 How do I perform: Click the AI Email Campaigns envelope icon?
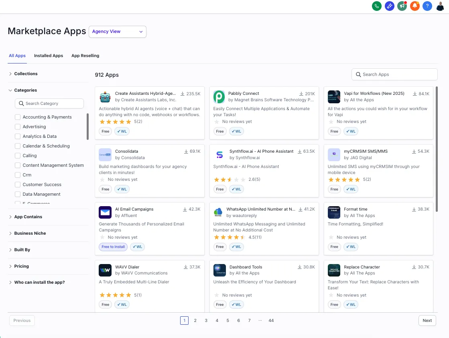105,213
